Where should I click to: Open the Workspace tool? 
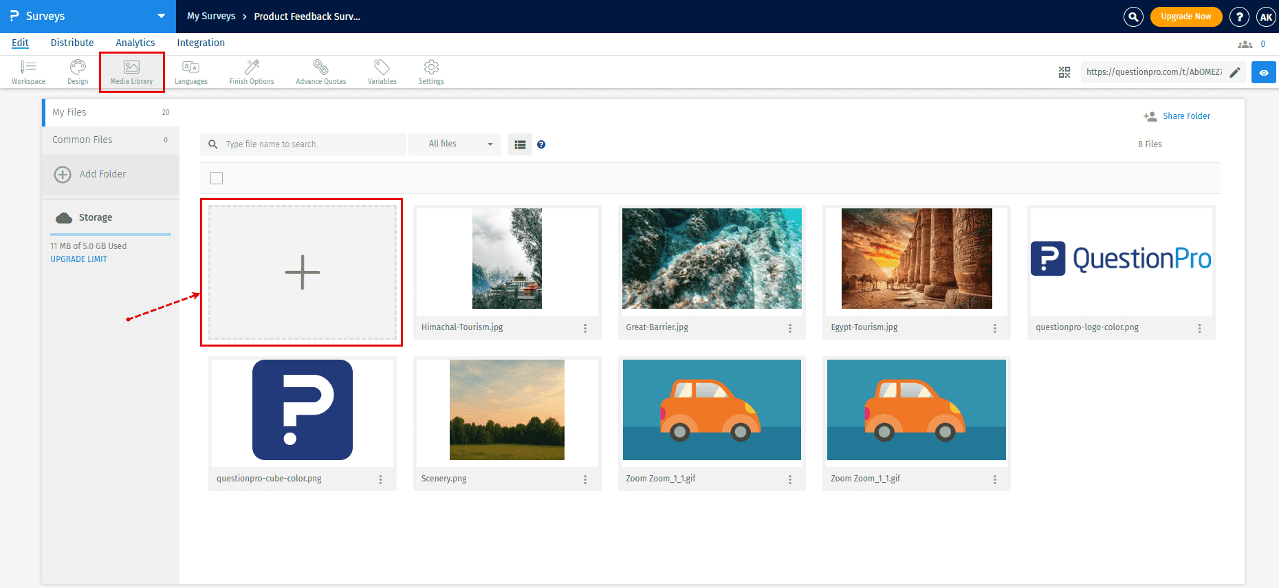(x=28, y=72)
